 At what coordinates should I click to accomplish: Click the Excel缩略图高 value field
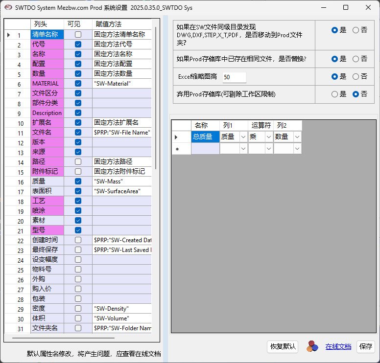(x=234, y=77)
